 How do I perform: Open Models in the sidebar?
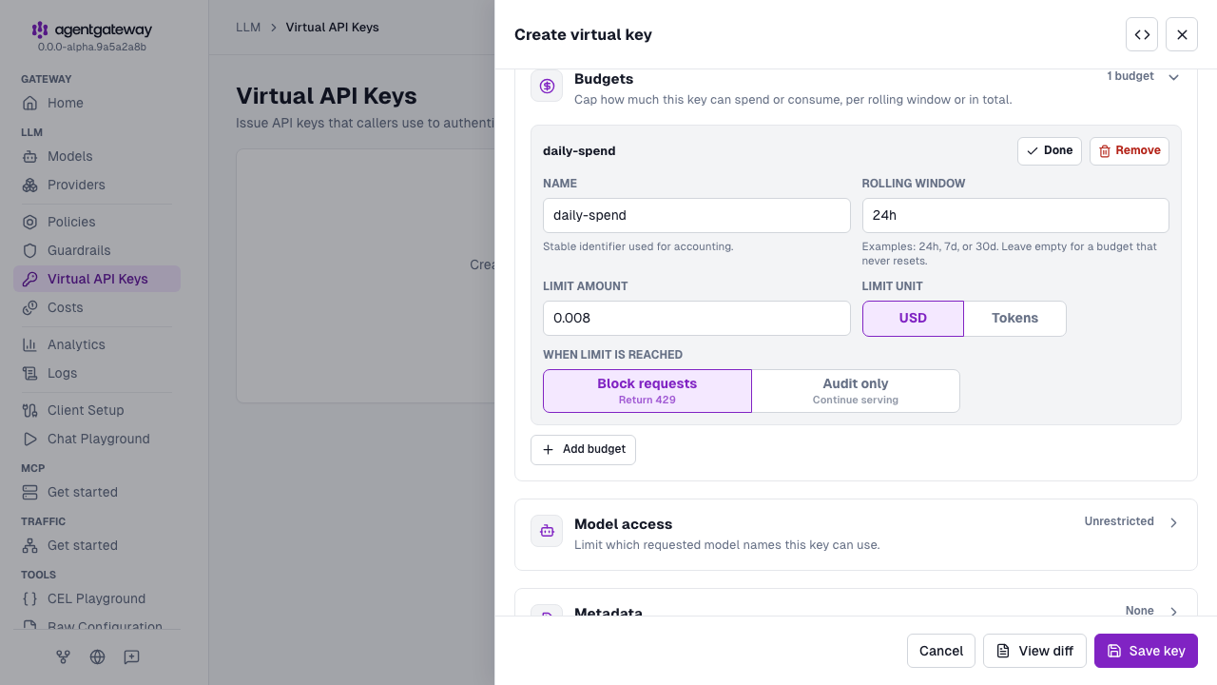pyautogui.click(x=96, y=156)
